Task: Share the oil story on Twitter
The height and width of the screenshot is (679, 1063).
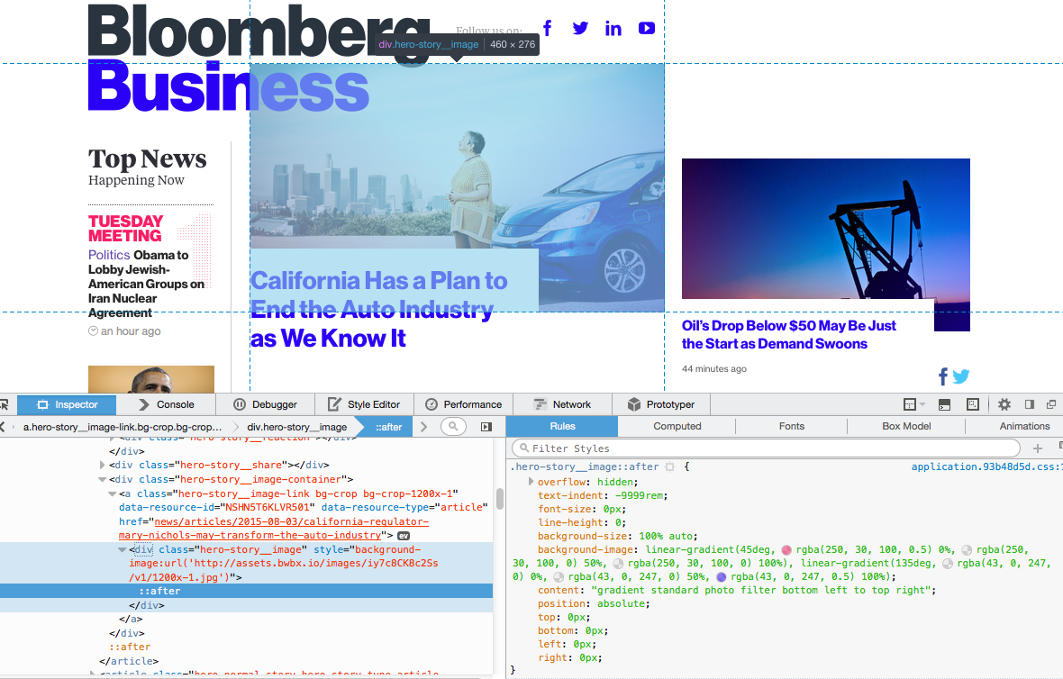Action: click(960, 376)
